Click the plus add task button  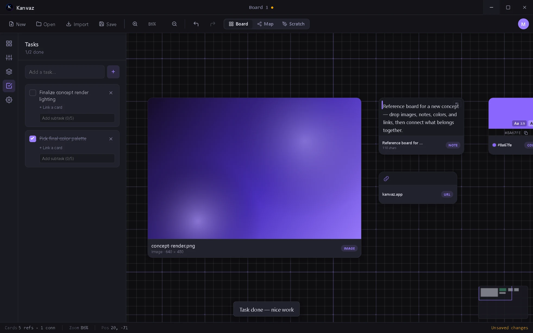[113, 72]
